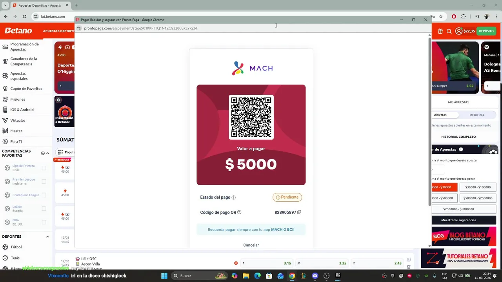Tick the Champions League checkbox
Screen dimensions: 502x282
coord(44,195)
